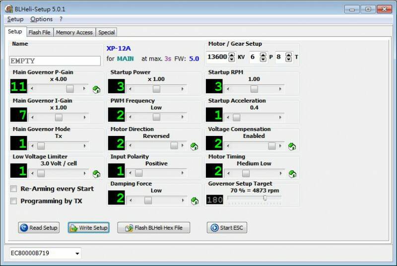The width and height of the screenshot is (397, 266).
Task: Reset Motor Direction with its house icon
Action: [x=194, y=146]
